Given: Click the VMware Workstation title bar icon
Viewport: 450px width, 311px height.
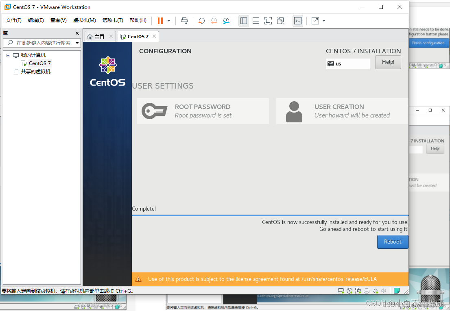Looking at the screenshot, I should click(x=7, y=7).
